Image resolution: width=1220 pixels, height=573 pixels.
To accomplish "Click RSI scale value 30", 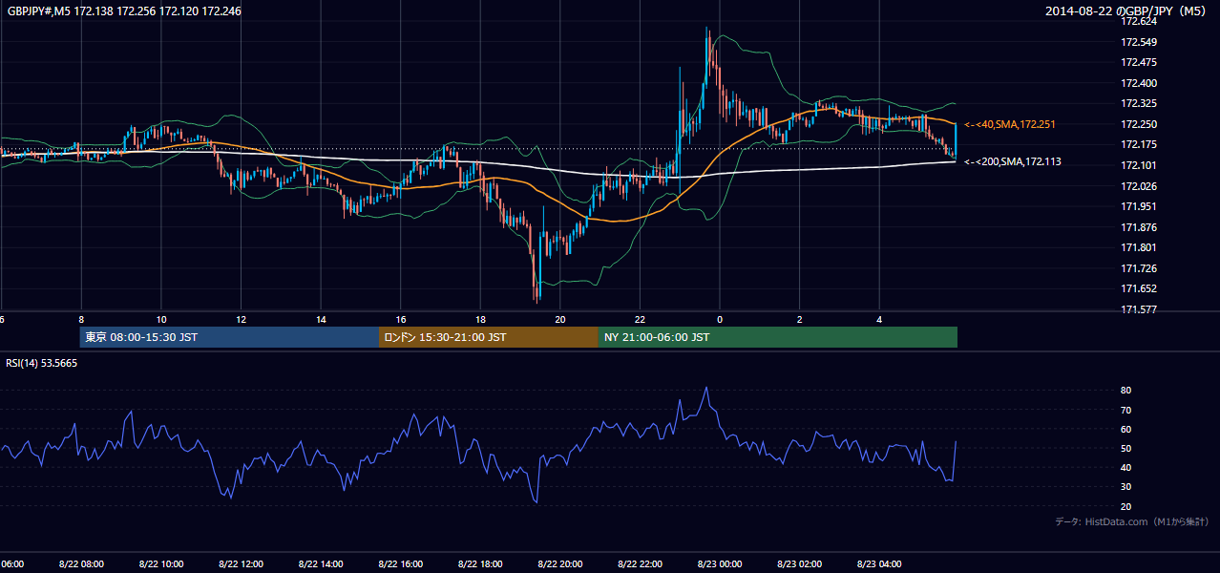I will point(1126,487).
